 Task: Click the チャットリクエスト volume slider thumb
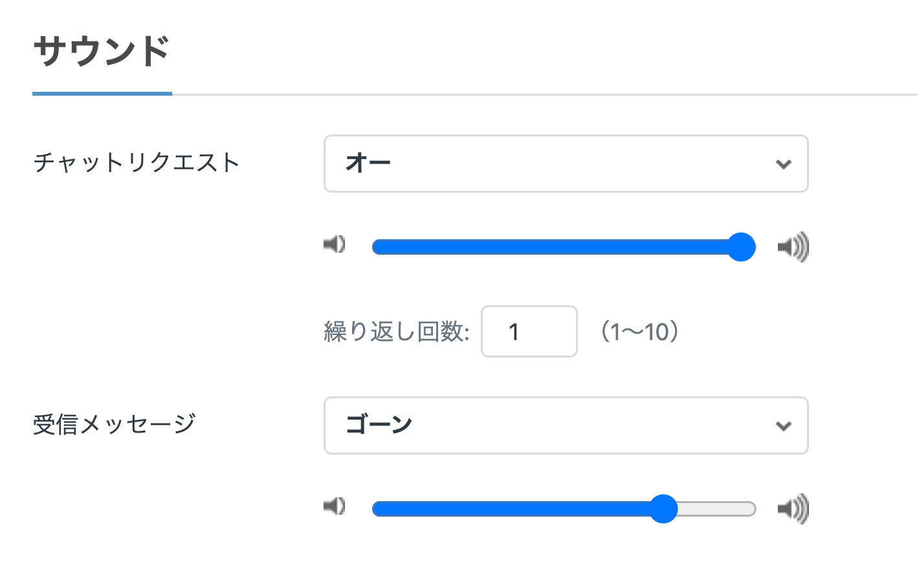pos(742,247)
